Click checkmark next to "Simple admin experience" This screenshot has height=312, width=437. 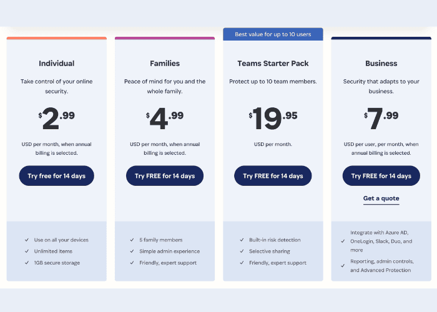click(132, 251)
